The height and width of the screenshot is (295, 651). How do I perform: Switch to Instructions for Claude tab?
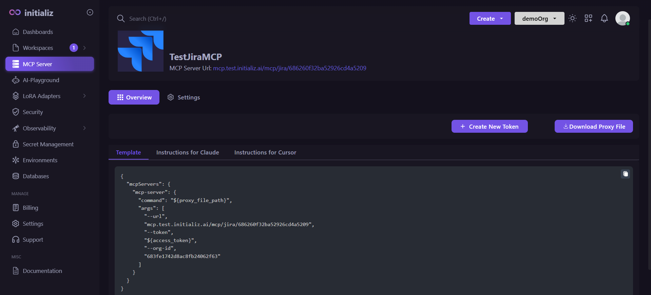[x=188, y=152]
